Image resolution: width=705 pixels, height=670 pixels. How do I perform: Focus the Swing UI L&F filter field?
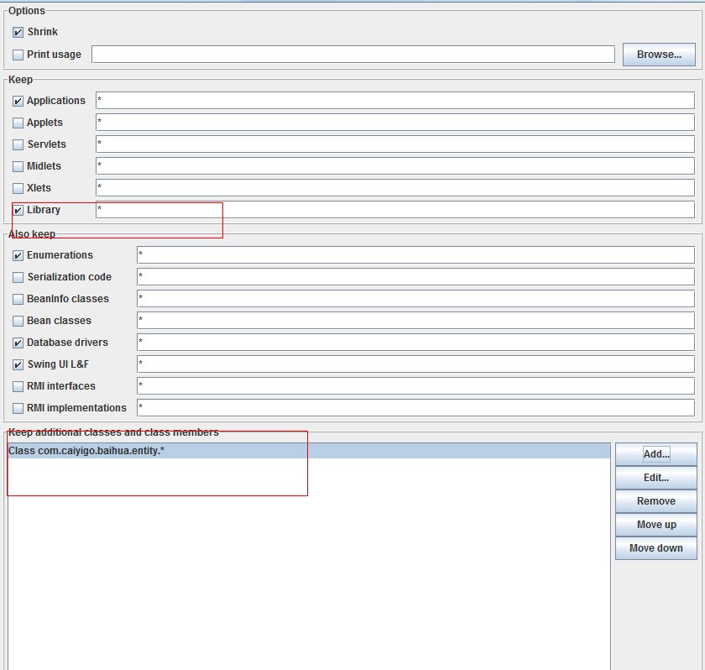416,364
